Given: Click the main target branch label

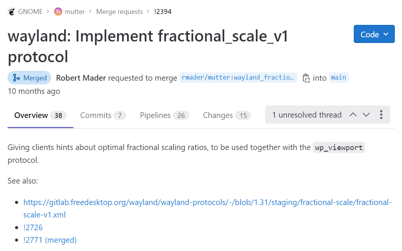Looking at the screenshot, I should pyautogui.click(x=338, y=78).
